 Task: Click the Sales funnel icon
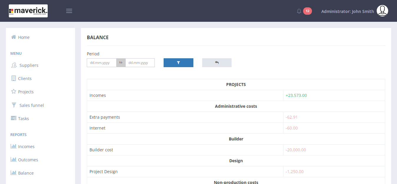pyautogui.click(x=14, y=105)
